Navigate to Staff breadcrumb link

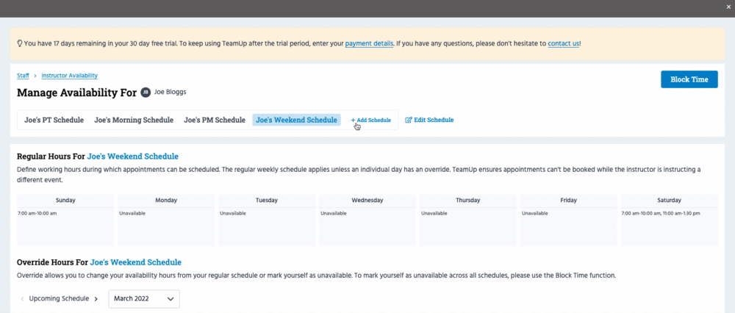[23, 76]
